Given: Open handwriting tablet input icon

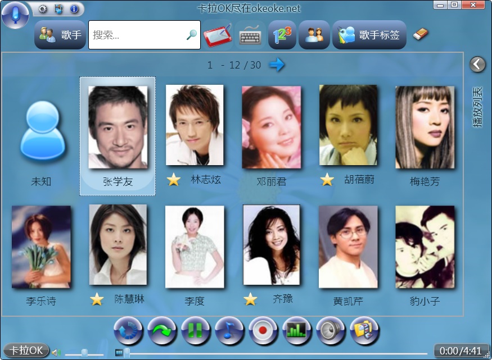Looking at the screenshot, I should 218,35.
